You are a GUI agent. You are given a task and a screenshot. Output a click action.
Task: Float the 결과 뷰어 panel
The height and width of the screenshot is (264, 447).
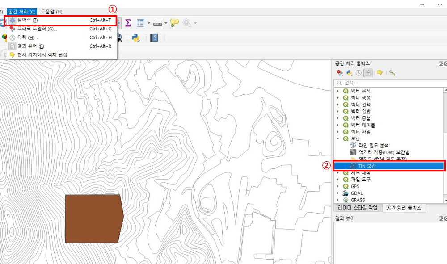click(441, 218)
